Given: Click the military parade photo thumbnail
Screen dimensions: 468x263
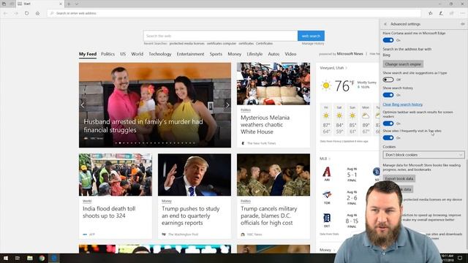Looking at the screenshot, I should (x=273, y=175).
